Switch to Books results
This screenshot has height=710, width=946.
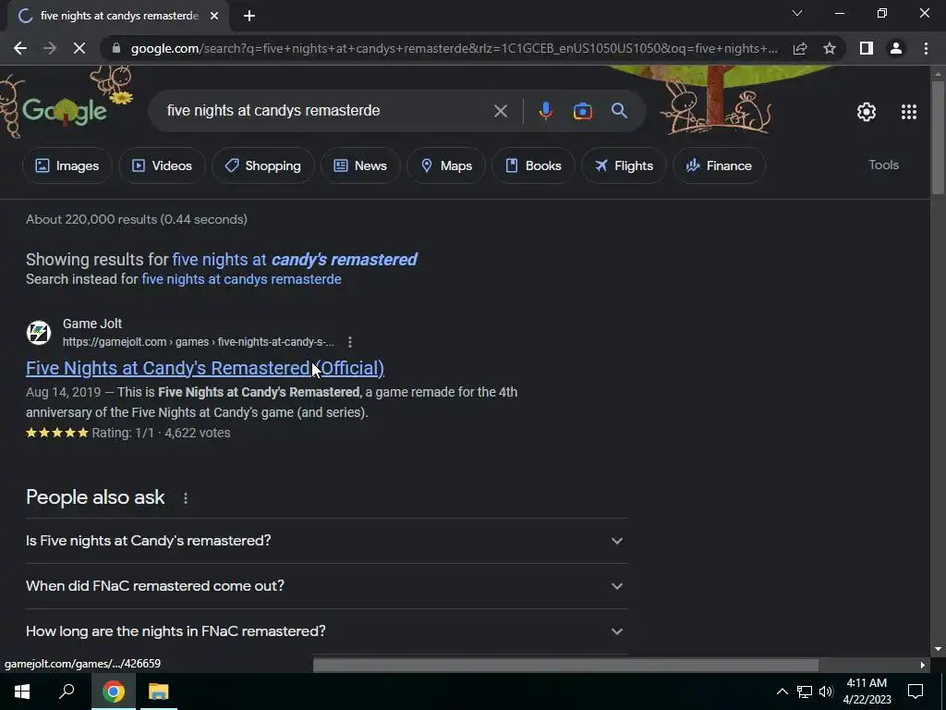click(533, 165)
